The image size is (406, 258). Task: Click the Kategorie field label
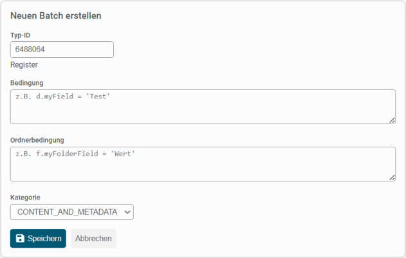click(25, 197)
